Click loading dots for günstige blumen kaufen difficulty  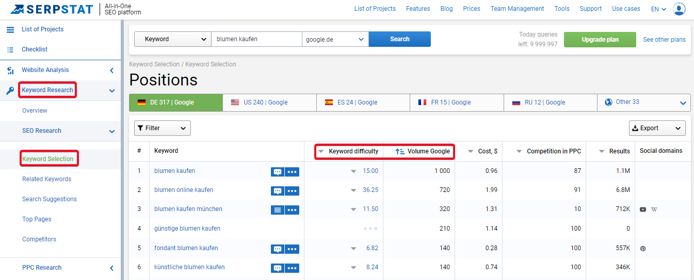click(x=370, y=229)
